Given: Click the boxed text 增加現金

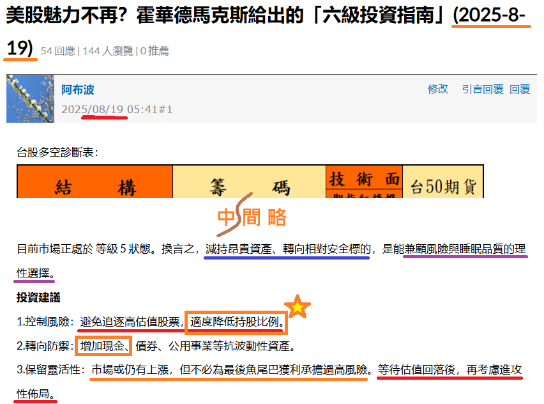Looking at the screenshot, I should click(x=103, y=346).
